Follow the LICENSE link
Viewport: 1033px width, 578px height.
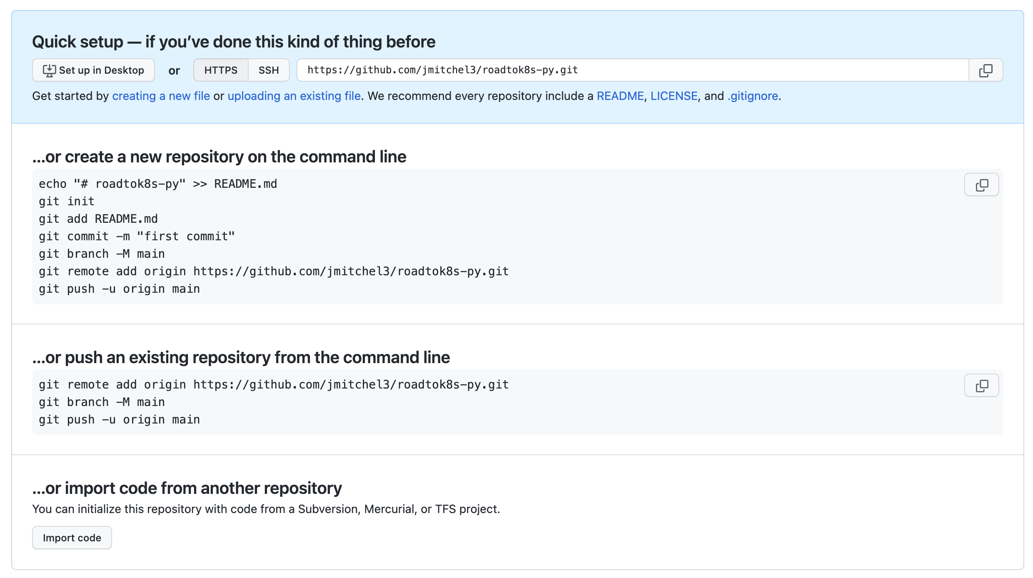tap(674, 96)
